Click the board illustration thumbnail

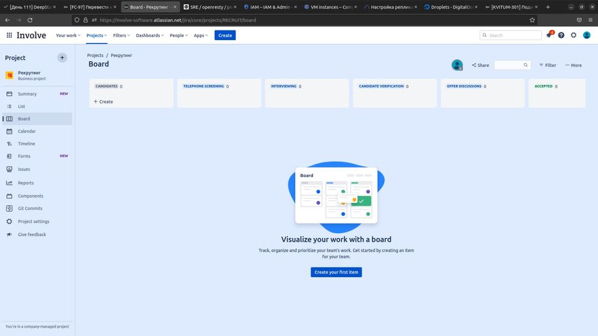pos(336,196)
